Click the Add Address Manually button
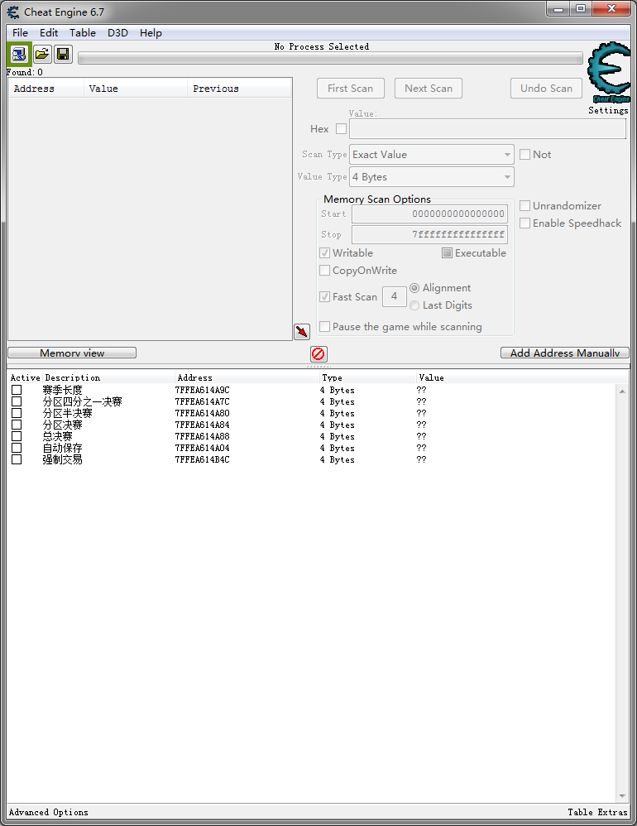 [565, 353]
